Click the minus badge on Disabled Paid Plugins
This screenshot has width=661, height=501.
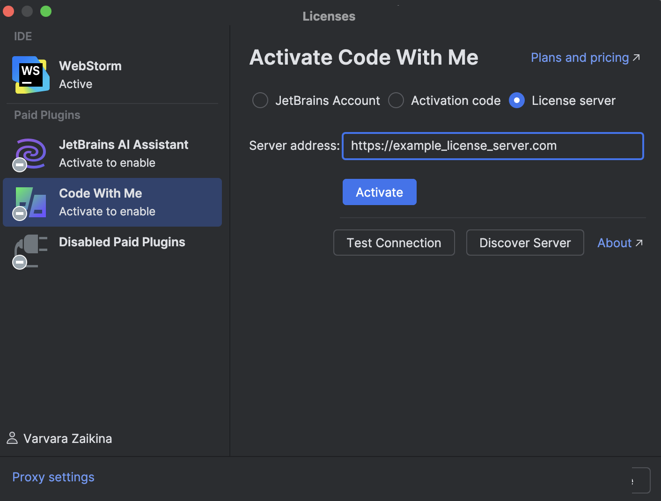19,262
